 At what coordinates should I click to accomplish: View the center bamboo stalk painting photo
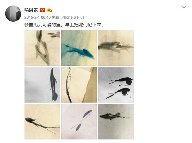coord(79,85)
